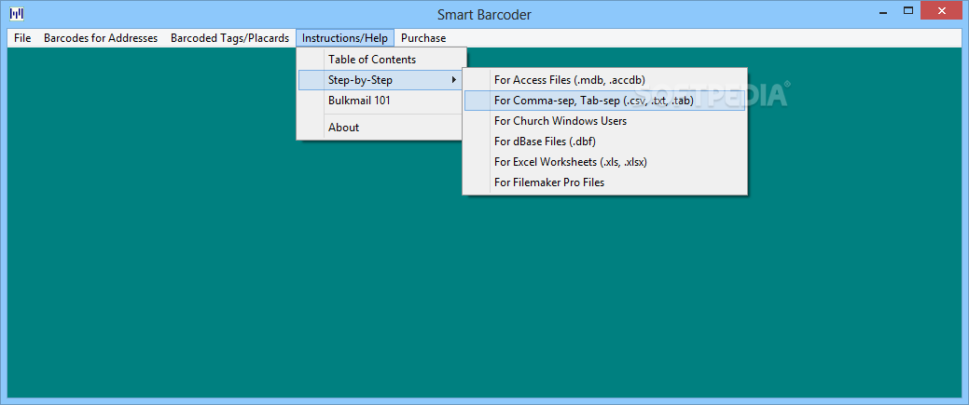Minimize the Smart Barcoder window
Image resolution: width=969 pixels, height=405 pixels.
883,12
